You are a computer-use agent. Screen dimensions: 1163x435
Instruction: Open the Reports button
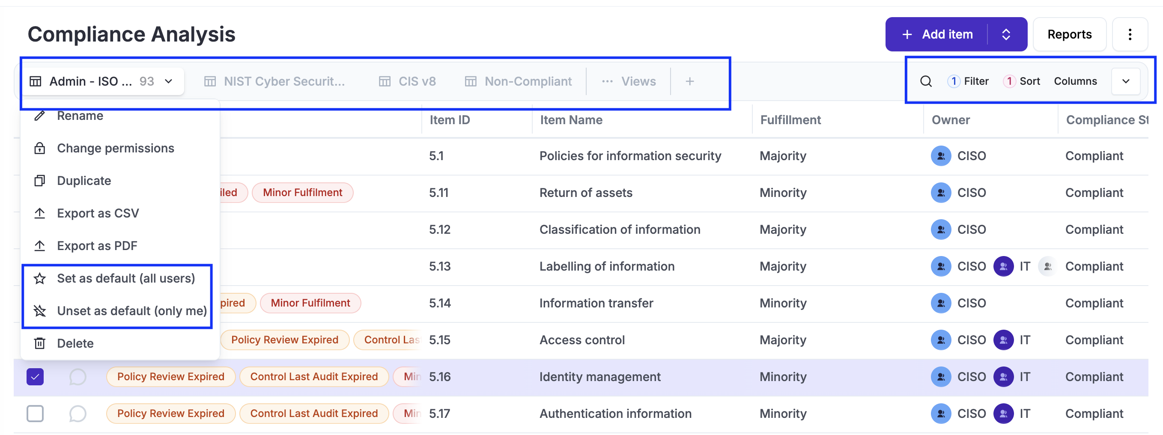1069,34
